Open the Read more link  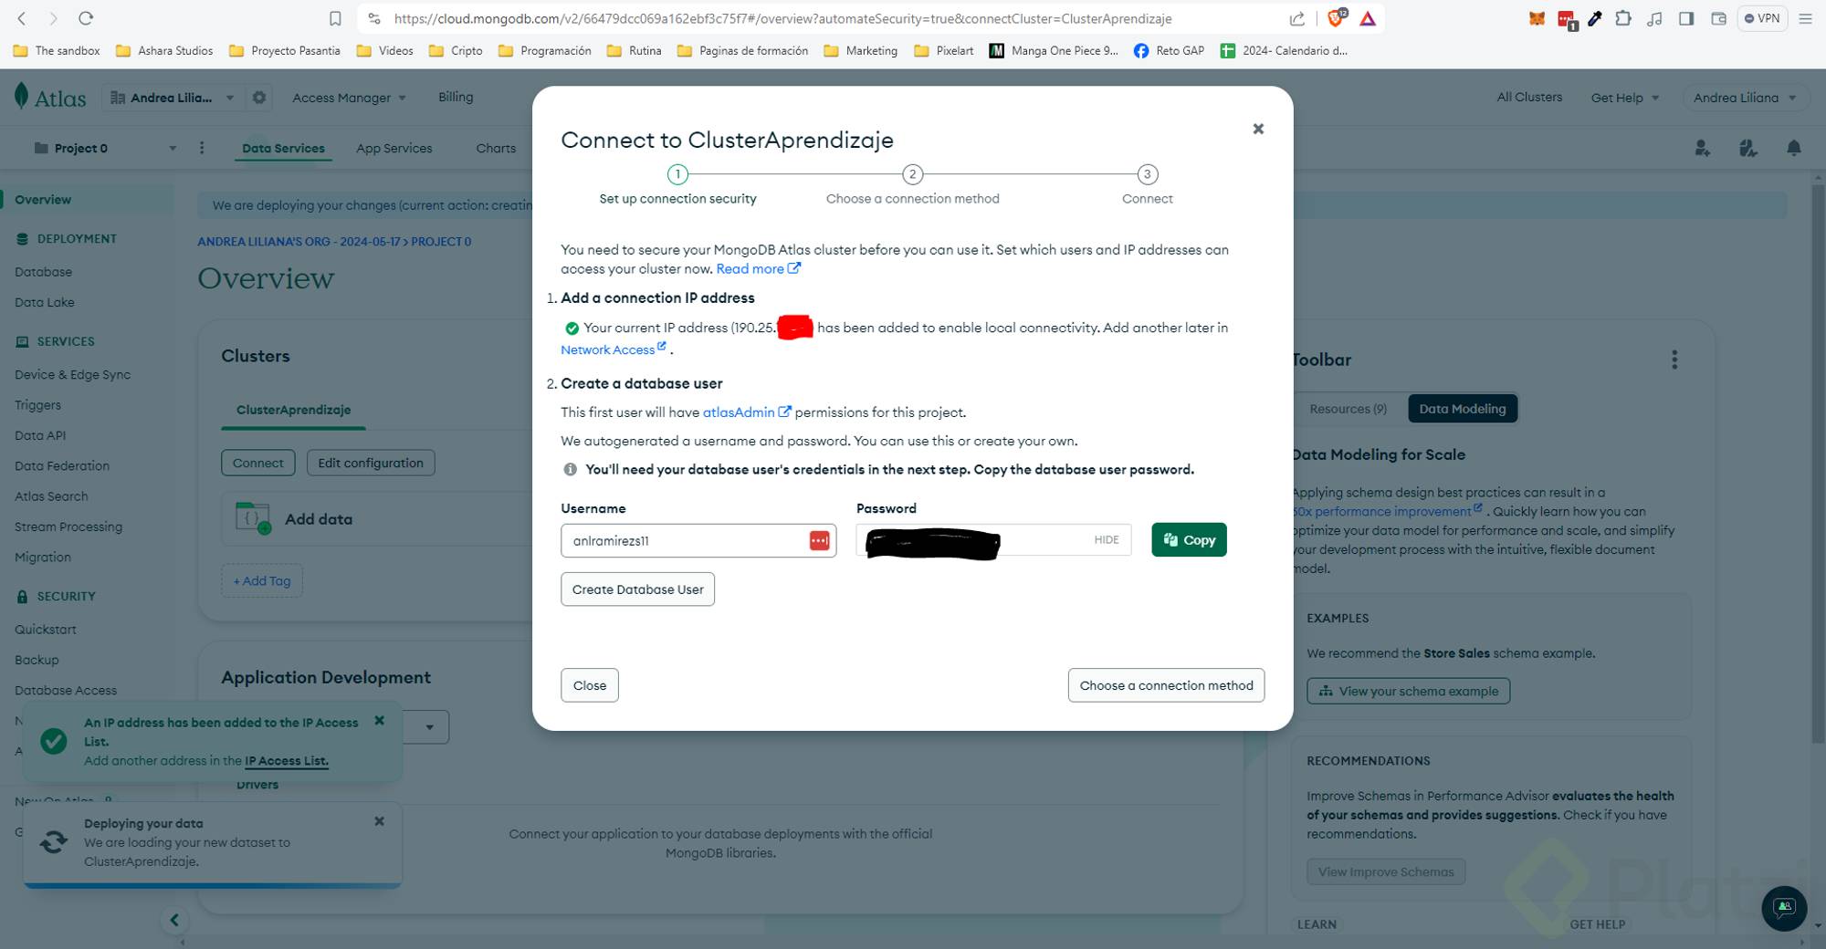[758, 268]
